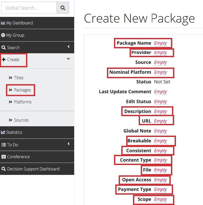Click the Statistics line-chart icon
This screenshot has height=205, width=203.
[x=3, y=132]
